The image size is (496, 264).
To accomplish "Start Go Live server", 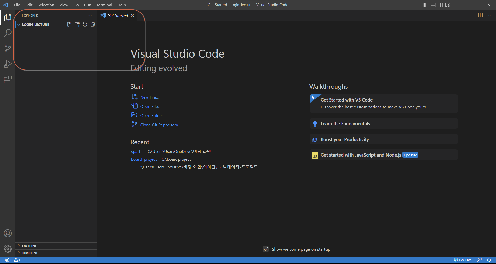I will 463,260.
